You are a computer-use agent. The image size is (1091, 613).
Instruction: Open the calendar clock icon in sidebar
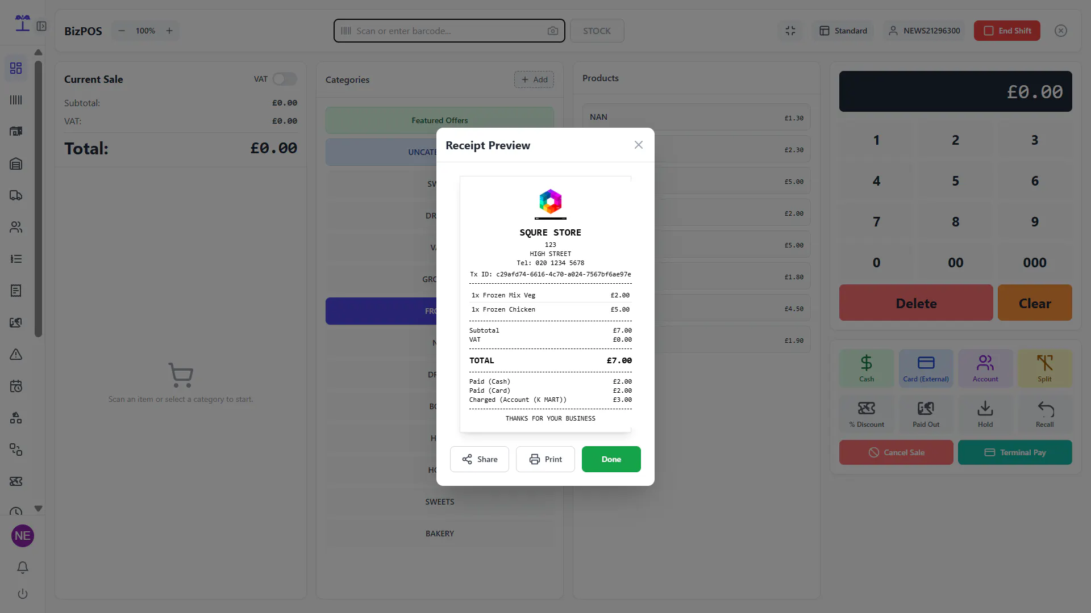[x=16, y=386]
